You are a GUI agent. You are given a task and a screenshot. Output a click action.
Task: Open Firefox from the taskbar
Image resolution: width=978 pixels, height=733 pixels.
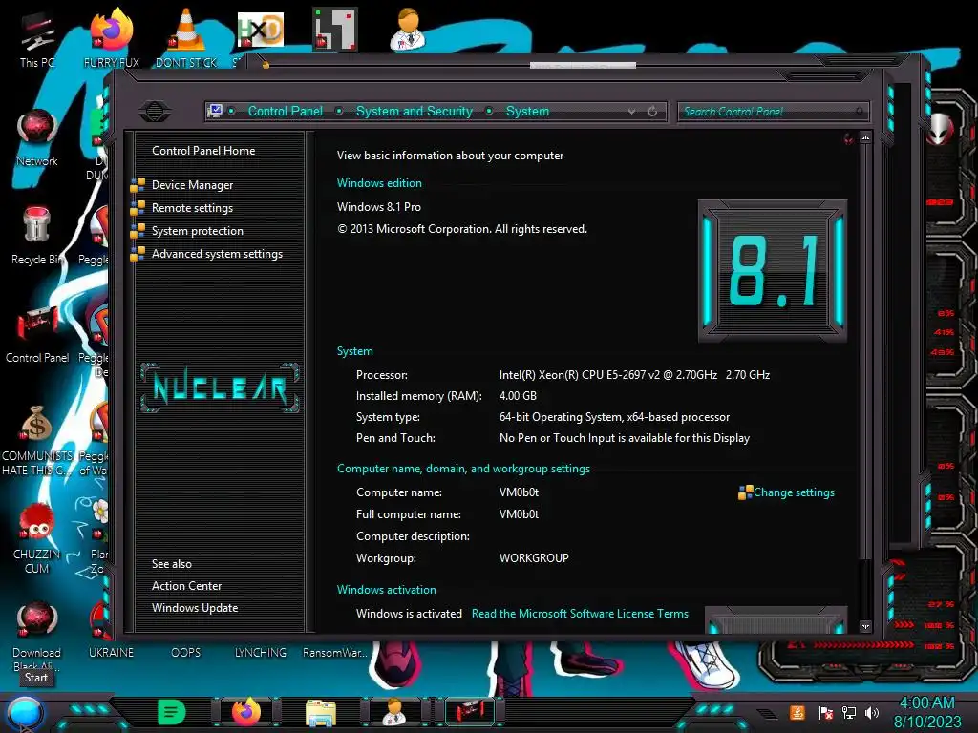click(x=246, y=712)
